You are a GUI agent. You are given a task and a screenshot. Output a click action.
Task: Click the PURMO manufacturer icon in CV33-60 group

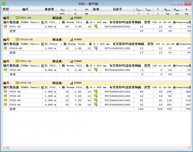(72, 83)
